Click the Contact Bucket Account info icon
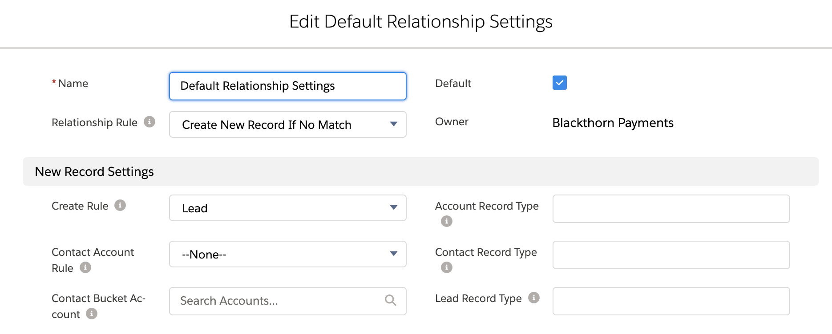This screenshot has width=832, height=334. 92,314
